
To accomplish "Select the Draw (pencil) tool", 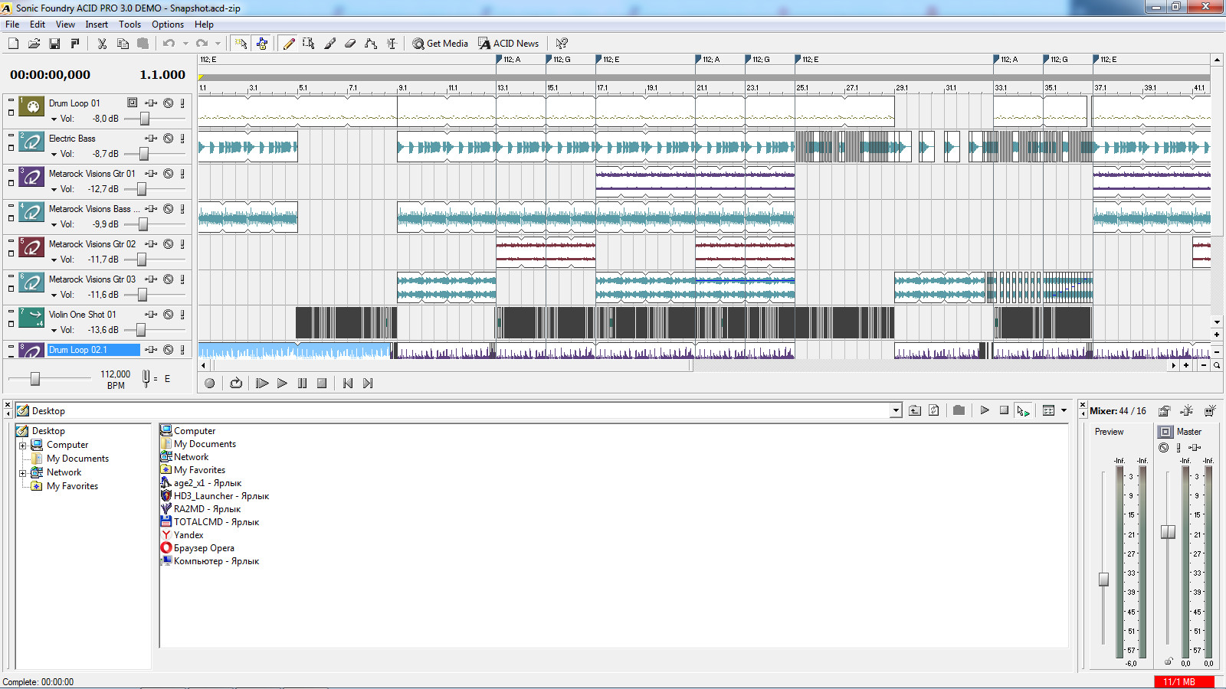I will [289, 44].
